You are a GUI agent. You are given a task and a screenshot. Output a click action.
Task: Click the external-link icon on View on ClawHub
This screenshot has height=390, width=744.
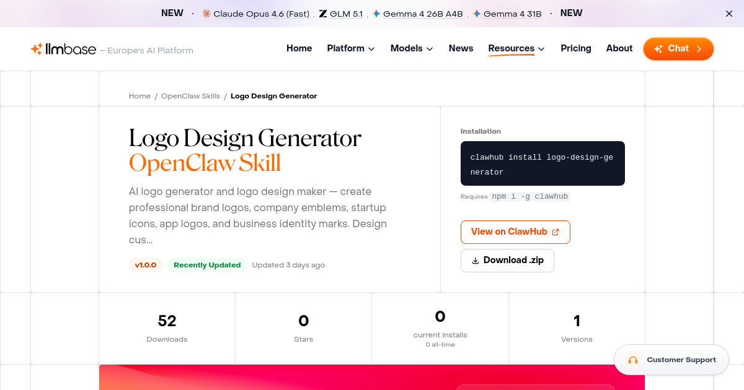point(556,232)
